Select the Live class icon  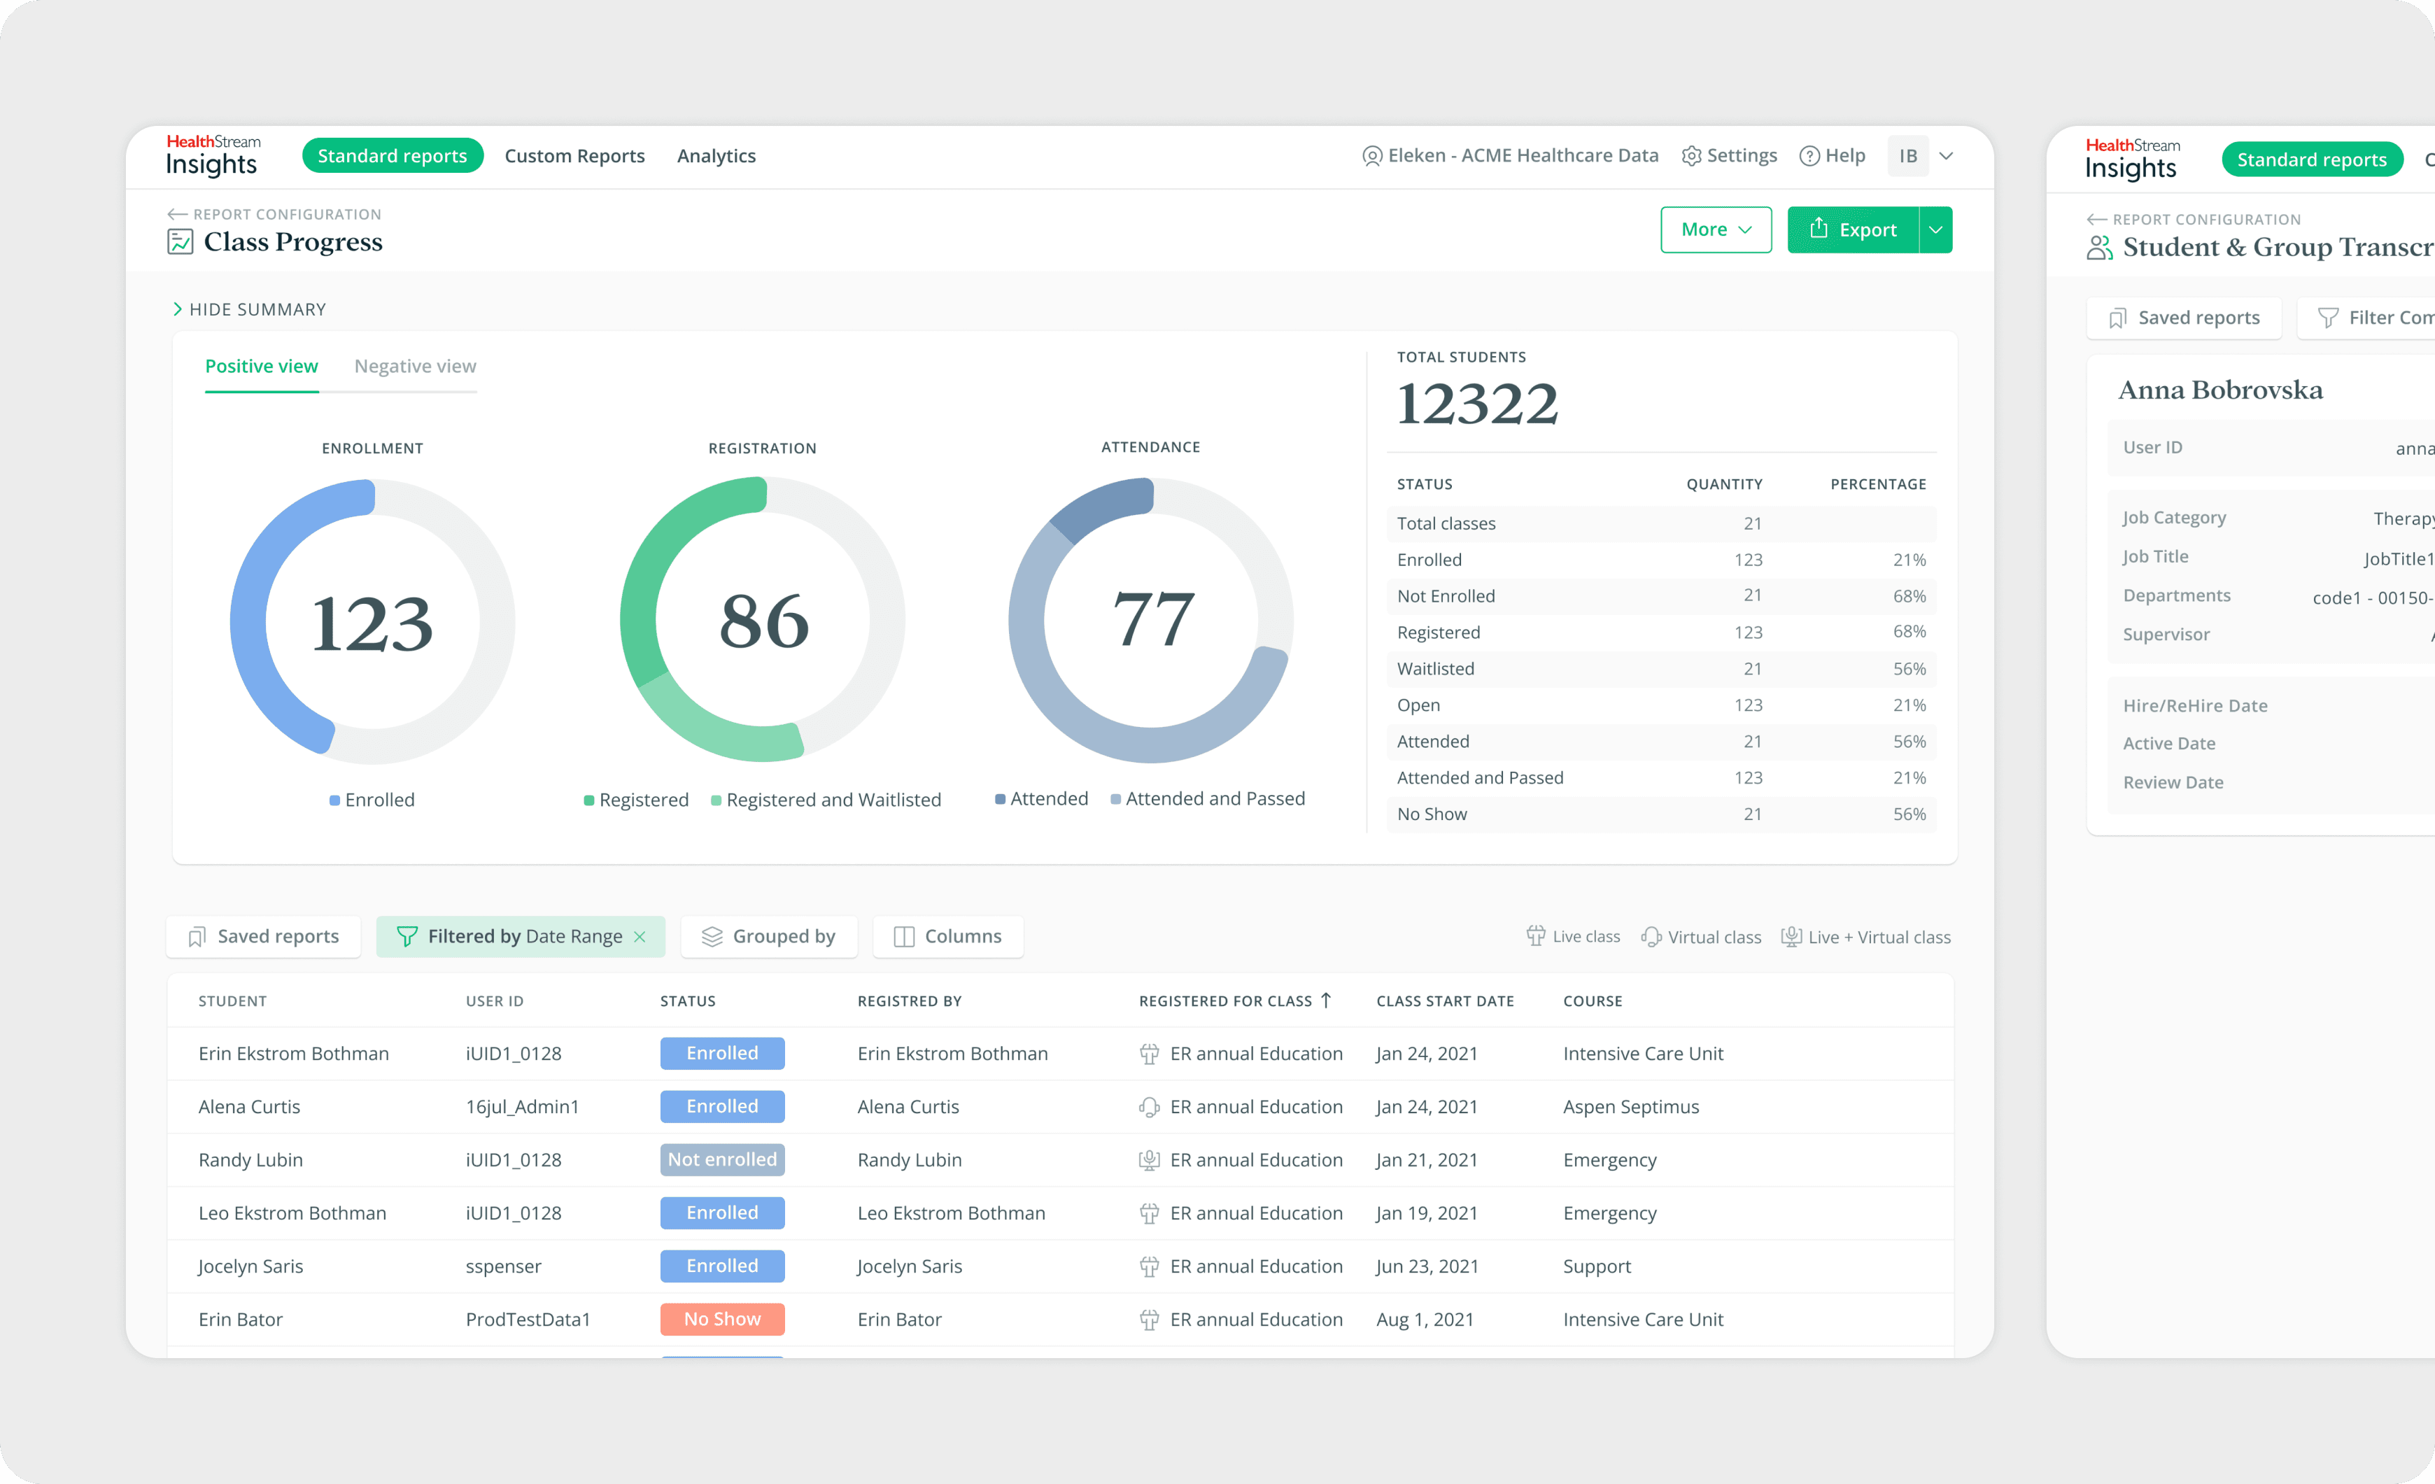click(x=1536, y=935)
